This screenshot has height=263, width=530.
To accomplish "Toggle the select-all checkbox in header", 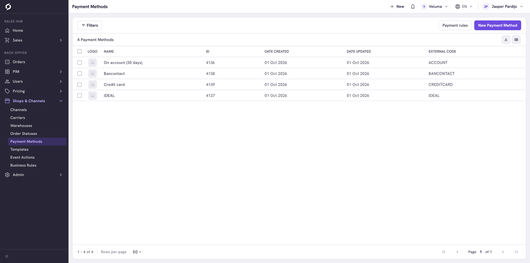I will tap(79, 52).
